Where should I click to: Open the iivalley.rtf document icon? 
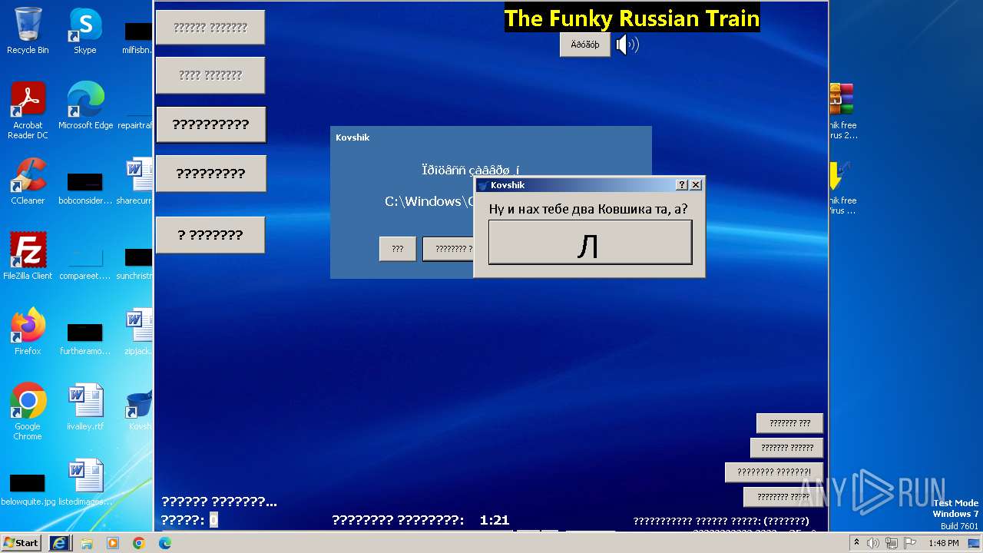(x=85, y=407)
